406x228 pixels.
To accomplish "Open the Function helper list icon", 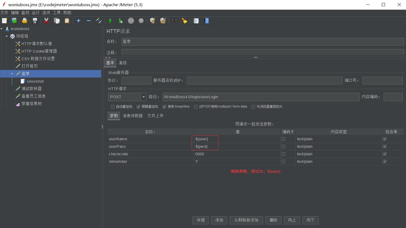I will (196, 21).
